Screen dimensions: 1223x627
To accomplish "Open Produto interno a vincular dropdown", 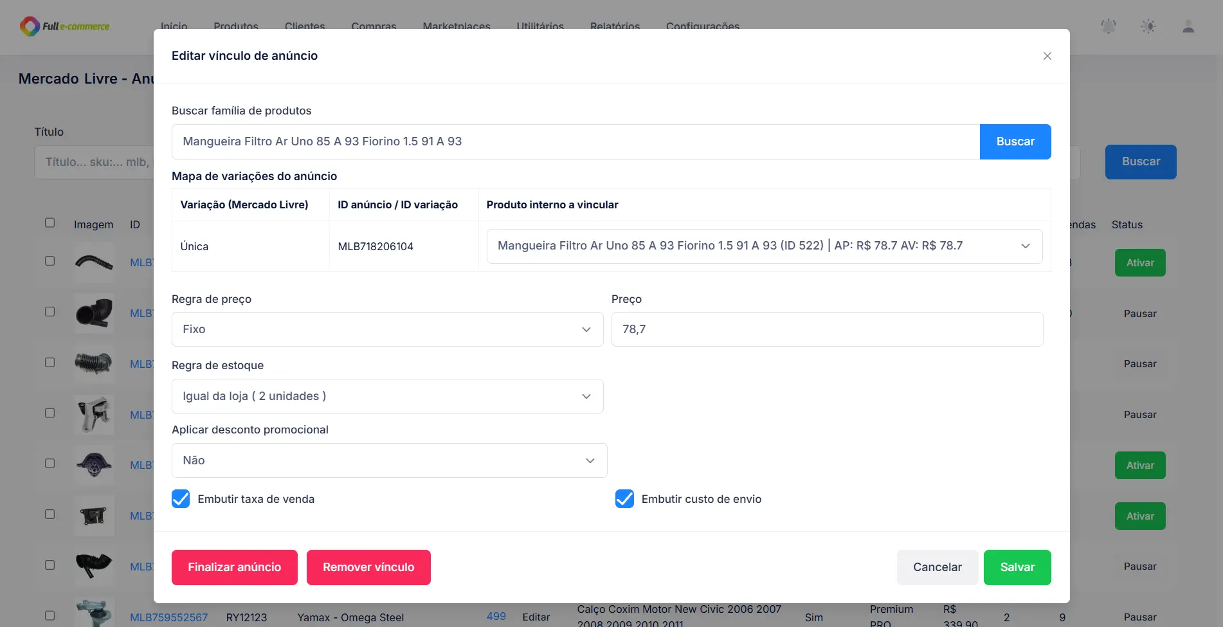I will coord(764,246).
